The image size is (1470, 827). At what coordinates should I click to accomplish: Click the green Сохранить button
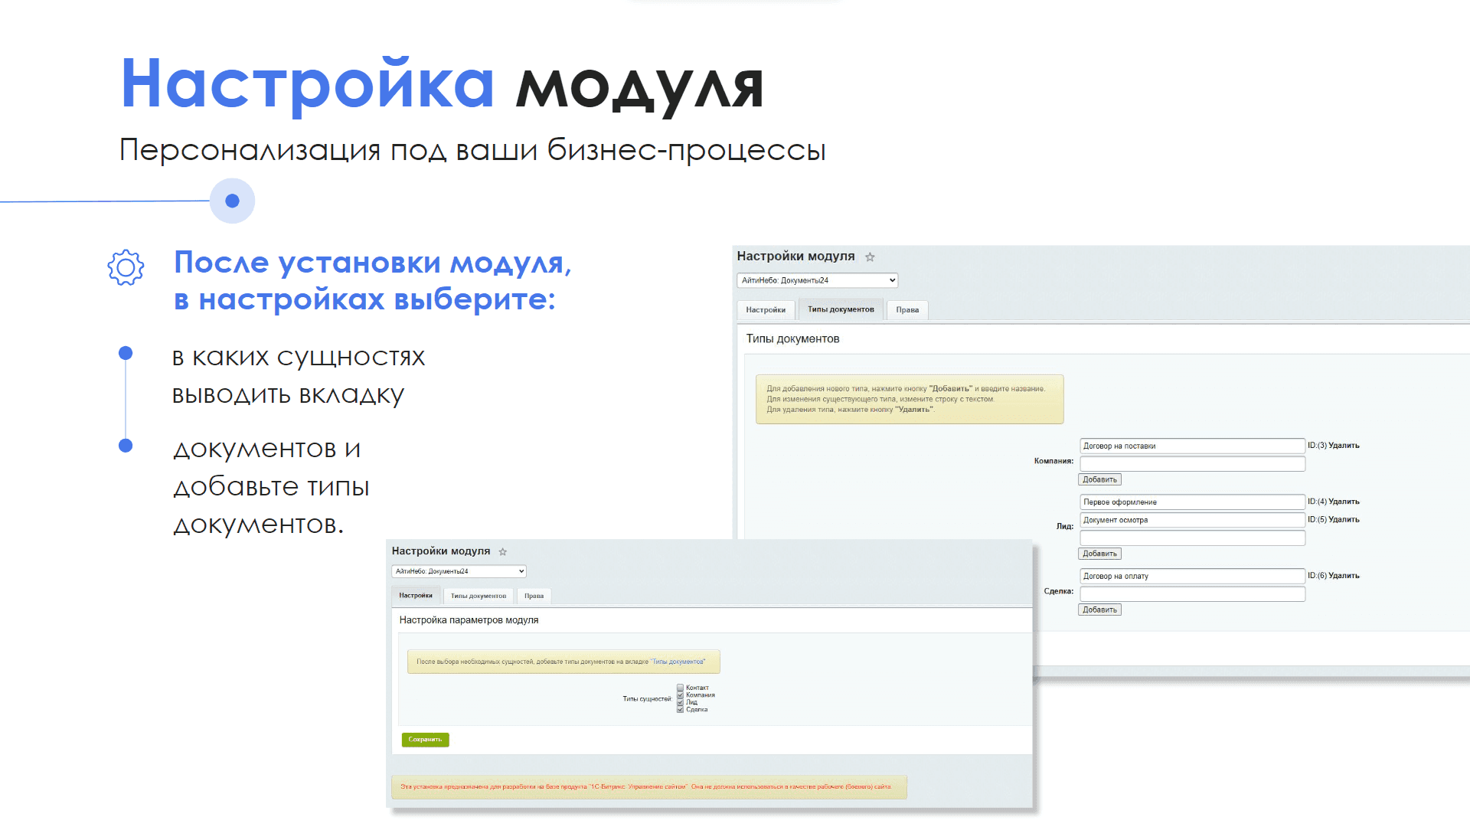[425, 740]
